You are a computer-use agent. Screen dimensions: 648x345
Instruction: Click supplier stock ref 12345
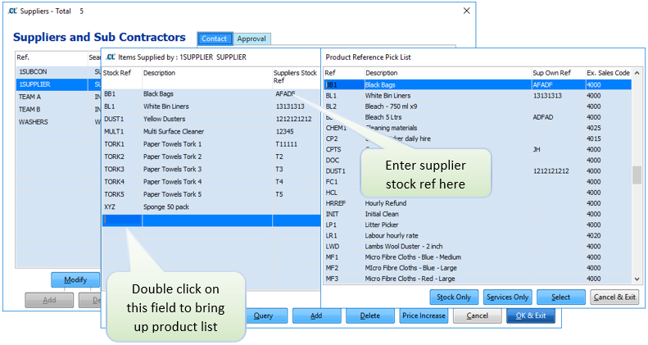pyautogui.click(x=285, y=131)
